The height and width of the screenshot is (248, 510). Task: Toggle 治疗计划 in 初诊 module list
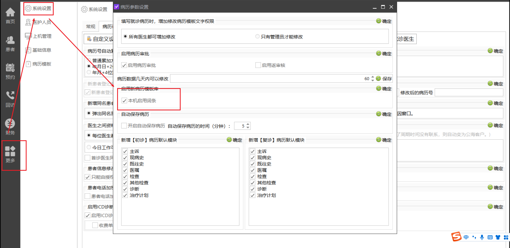(125, 195)
